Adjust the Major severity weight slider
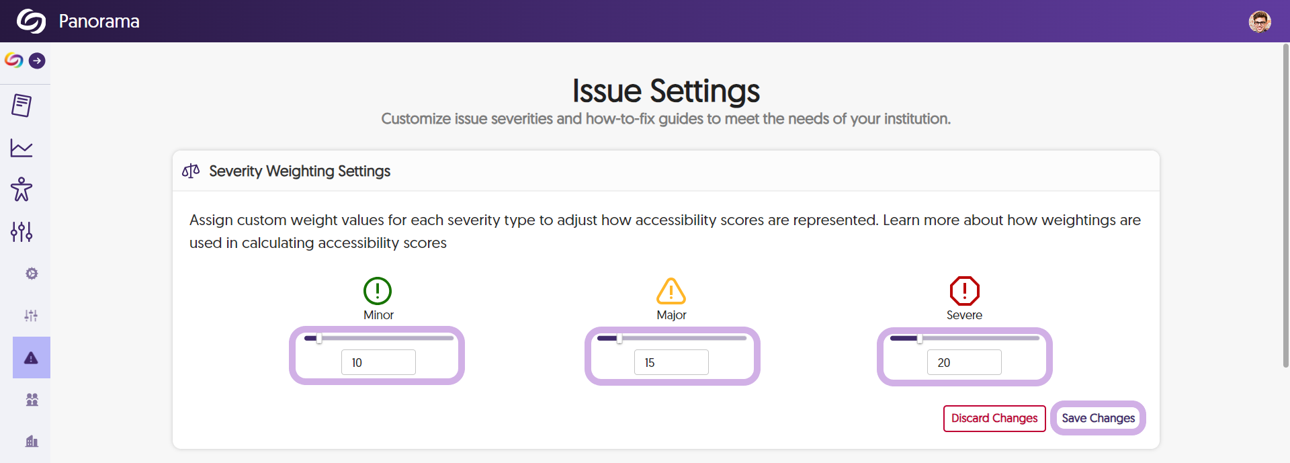The height and width of the screenshot is (463, 1290). click(672, 339)
